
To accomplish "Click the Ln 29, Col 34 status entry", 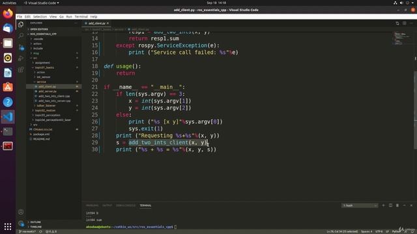I will point(342,231).
